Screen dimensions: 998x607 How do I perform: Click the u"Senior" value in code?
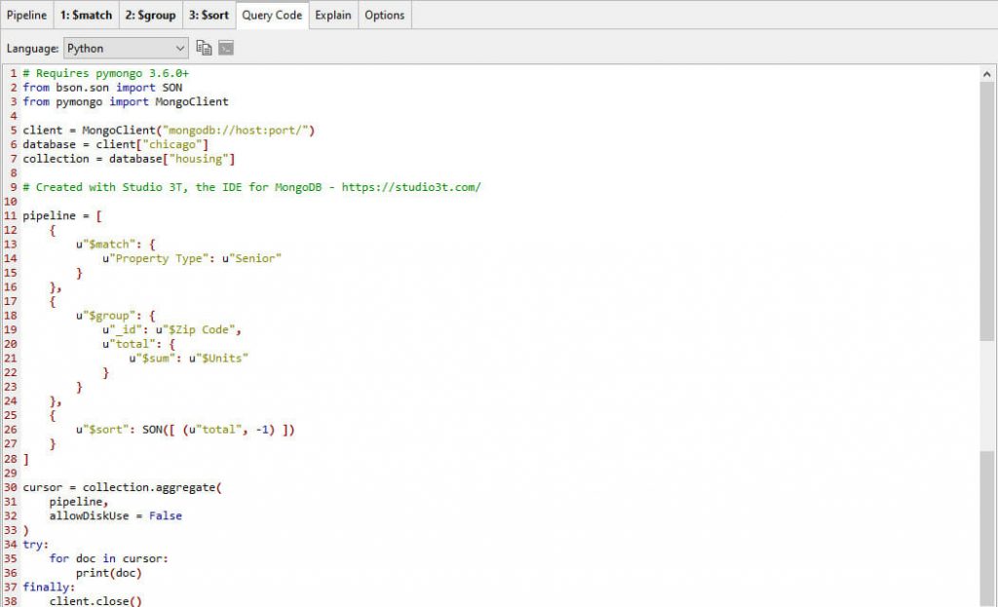(x=251, y=258)
